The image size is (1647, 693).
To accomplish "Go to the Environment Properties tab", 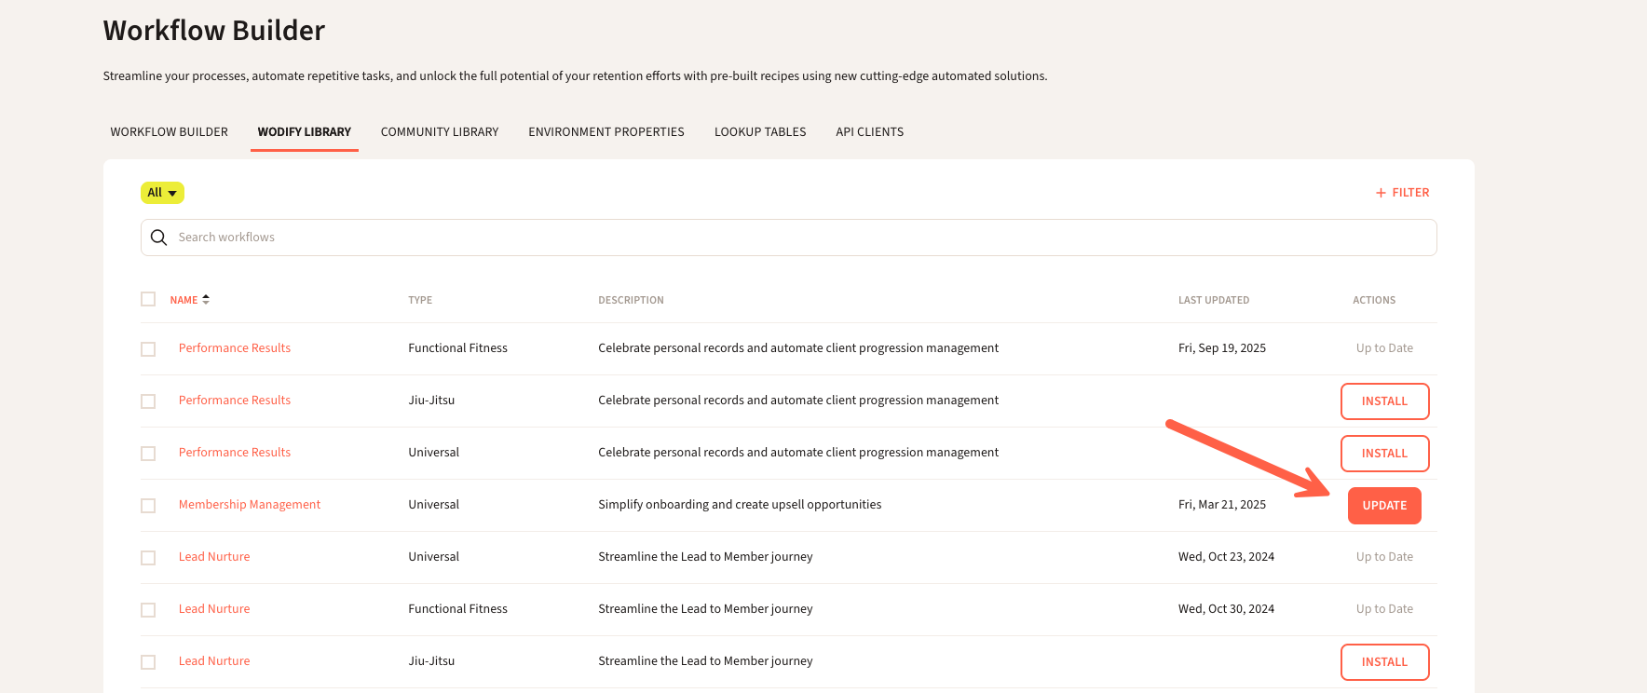I will point(606,132).
